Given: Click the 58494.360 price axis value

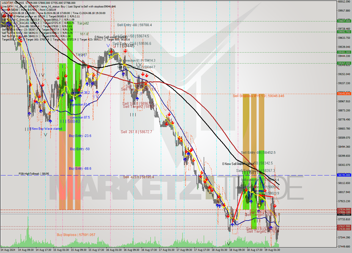Looking at the screenshot, I should pyautogui.click(x=344, y=147).
